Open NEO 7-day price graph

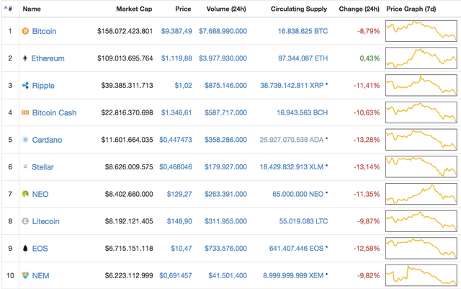click(x=421, y=194)
